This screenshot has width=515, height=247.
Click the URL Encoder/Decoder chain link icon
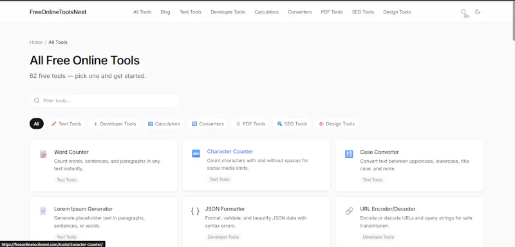pyautogui.click(x=349, y=210)
